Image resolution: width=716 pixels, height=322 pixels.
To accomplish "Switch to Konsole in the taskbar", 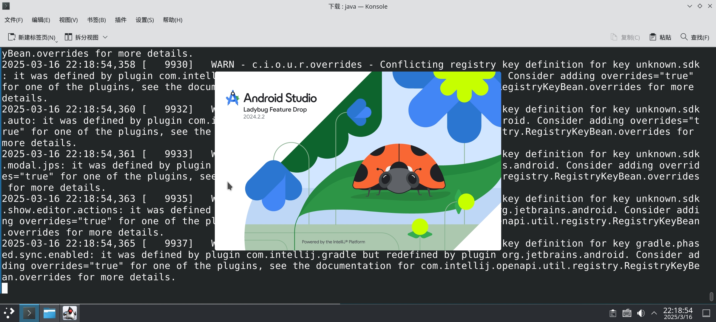I will [x=29, y=313].
